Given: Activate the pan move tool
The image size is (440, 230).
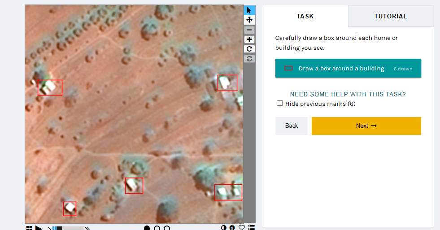Looking at the screenshot, I should [249, 20].
